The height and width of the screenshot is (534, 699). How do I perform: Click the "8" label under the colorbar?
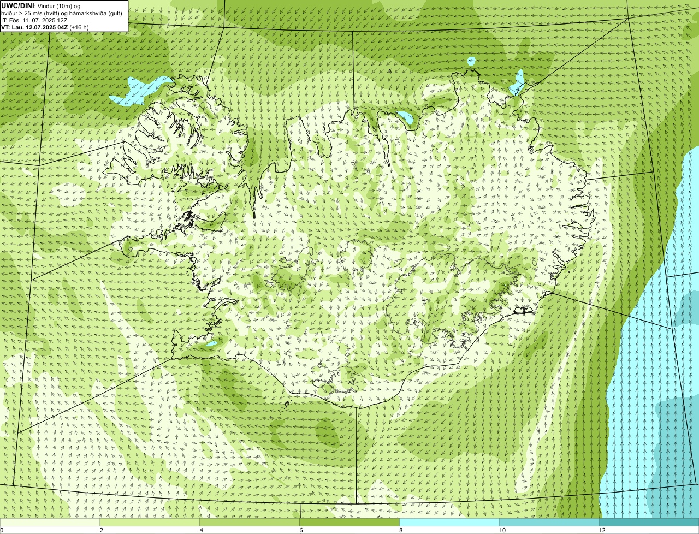pyautogui.click(x=401, y=530)
